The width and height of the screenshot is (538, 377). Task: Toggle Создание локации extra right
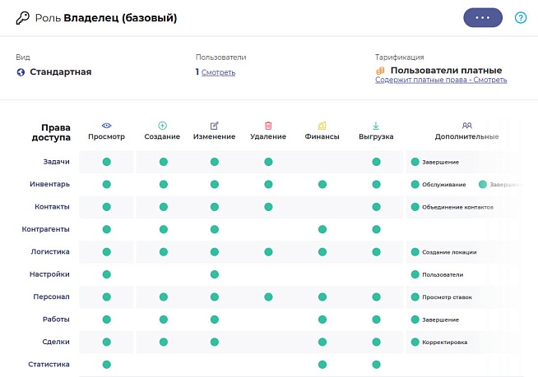click(415, 252)
